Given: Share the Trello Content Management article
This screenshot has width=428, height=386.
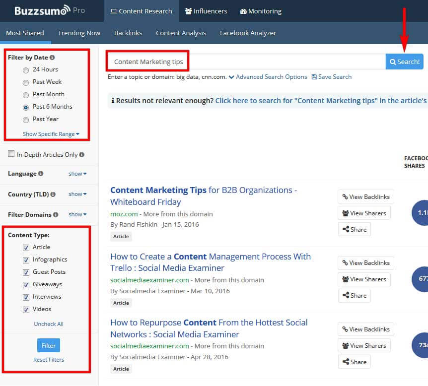Looking at the screenshot, I should coord(355,295).
